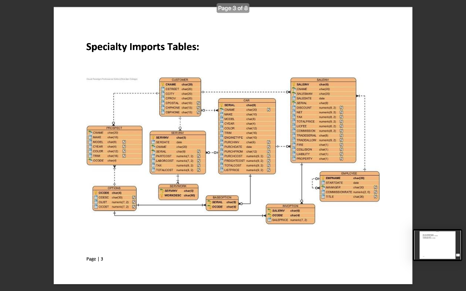The width and height of the screenshot is (466, 291).
Task: Toggle the N nullable badge on DISCOUNT in SALEINV
Action: (341, 107)
